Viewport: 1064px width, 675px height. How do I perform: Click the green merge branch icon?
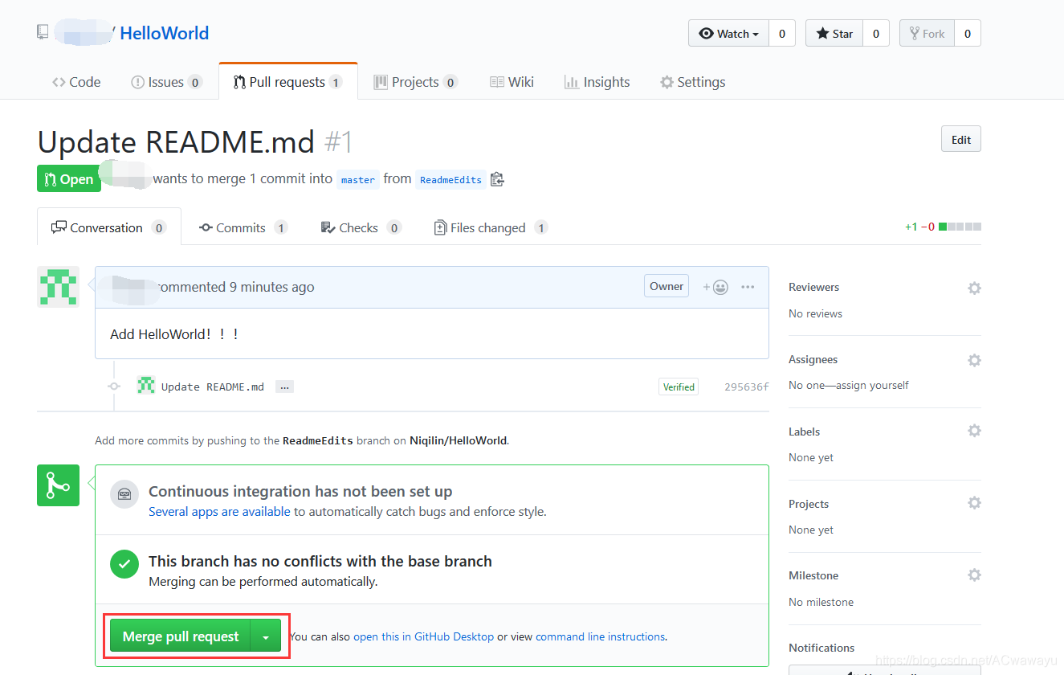[x=58, y=485]
